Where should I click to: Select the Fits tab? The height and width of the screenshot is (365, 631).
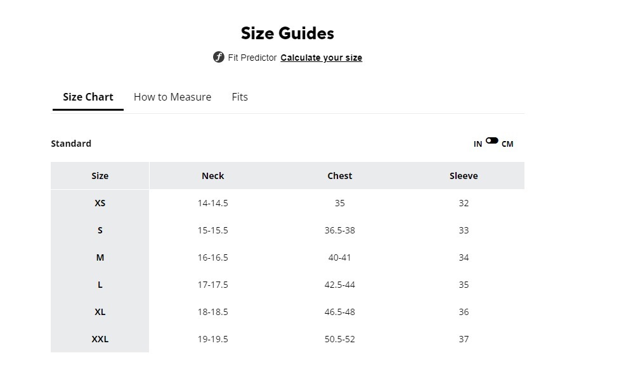(240, 97)
